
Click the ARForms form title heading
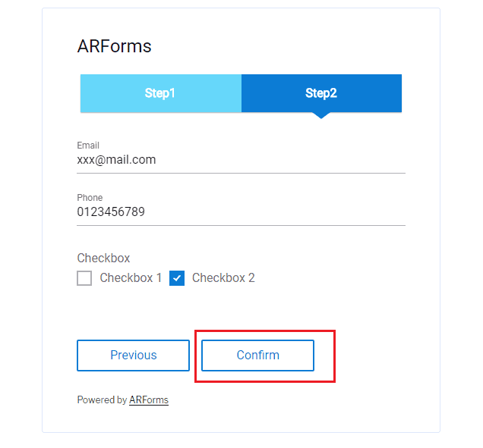click(115, 46)
